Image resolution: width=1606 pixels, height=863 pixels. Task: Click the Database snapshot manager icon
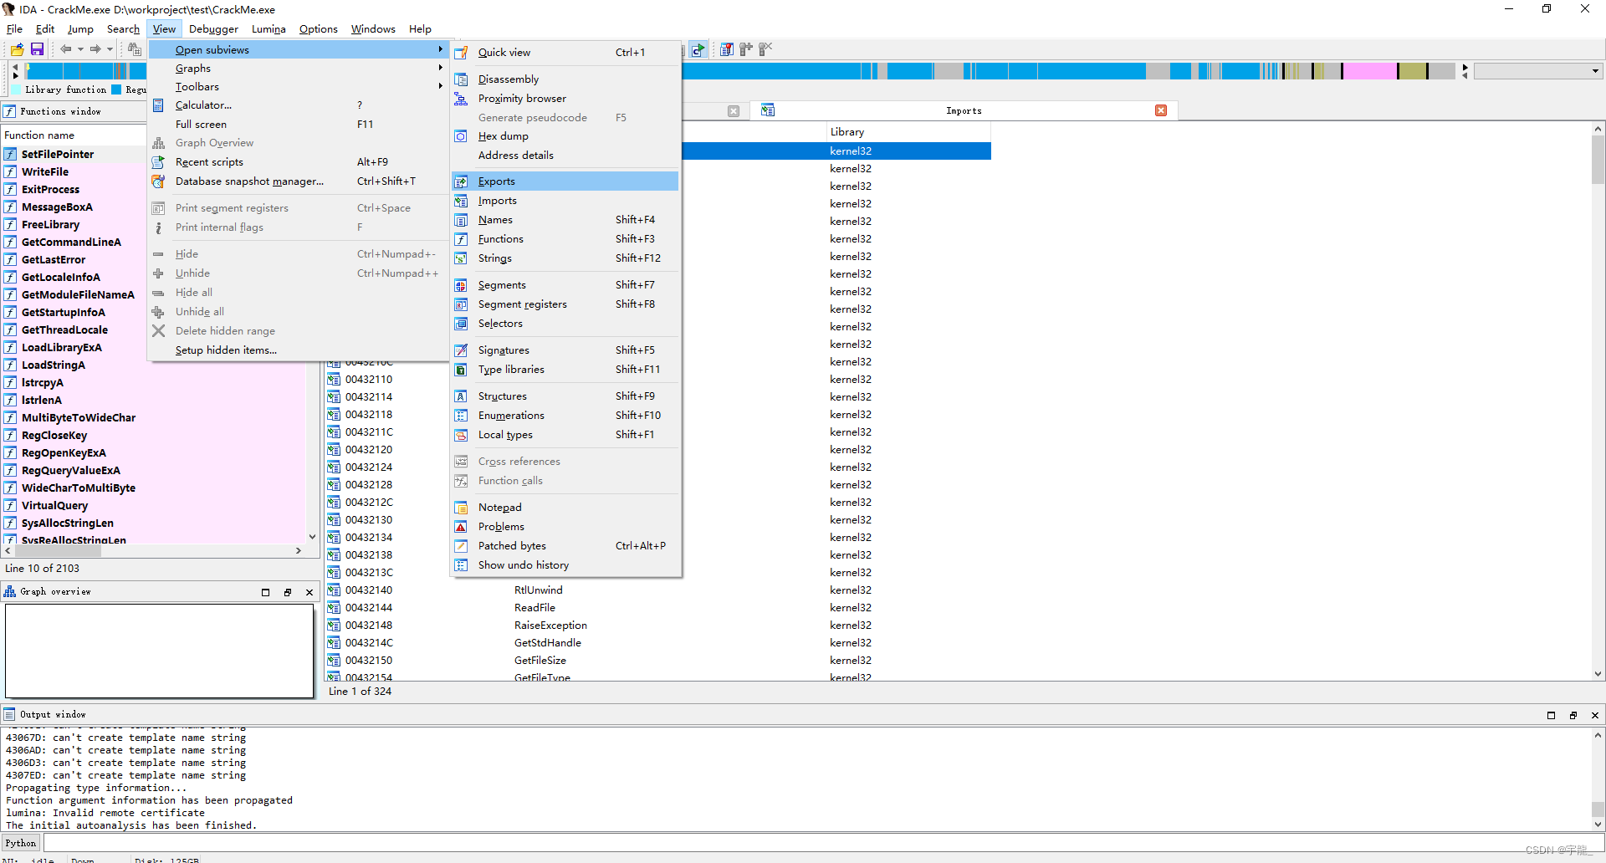click(x=158, y=181)
